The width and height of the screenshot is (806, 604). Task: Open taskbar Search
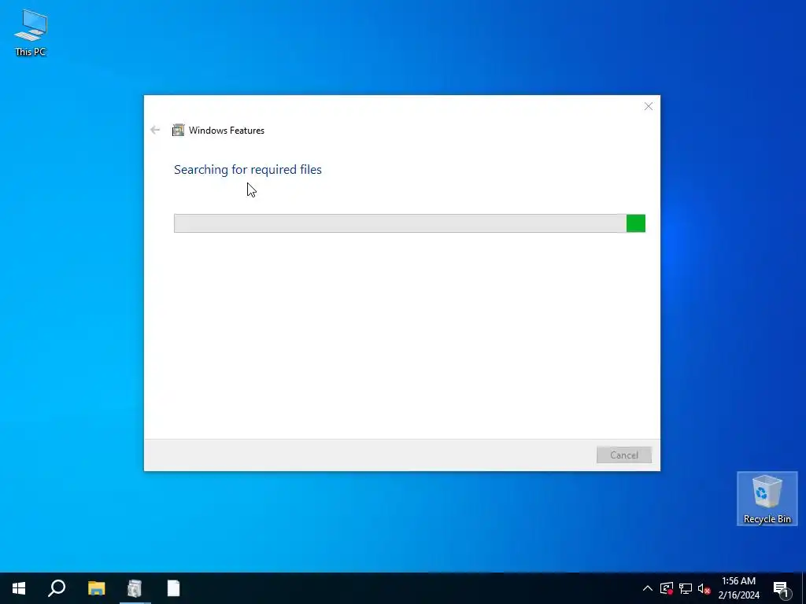coord(57,588)
